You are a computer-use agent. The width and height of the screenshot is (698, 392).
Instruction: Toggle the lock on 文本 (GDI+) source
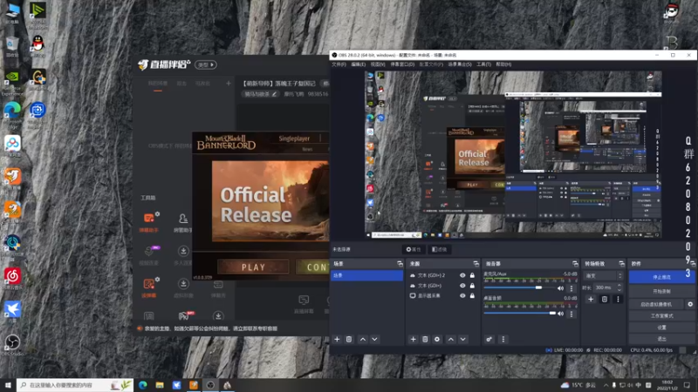[472, 286]
